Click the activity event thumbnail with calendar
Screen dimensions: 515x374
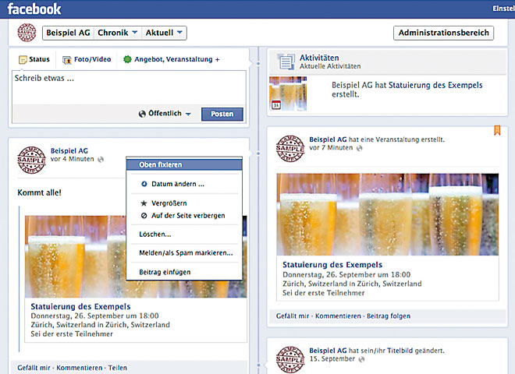[x=288, y=93]
